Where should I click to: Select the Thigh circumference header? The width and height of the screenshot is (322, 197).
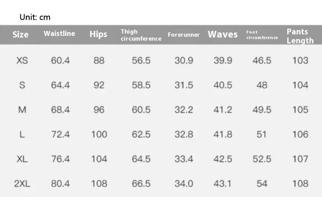point(141,35)
